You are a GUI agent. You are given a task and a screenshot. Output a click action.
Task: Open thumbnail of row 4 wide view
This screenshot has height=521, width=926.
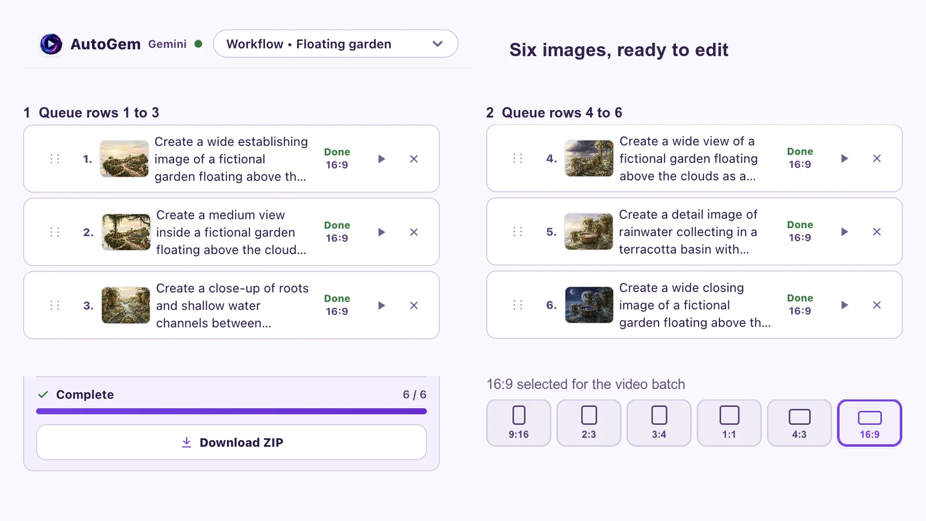click(x=589, y=158)
